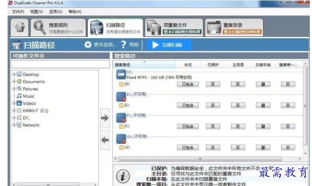Click 已包含 status button for E:\
The width and height of the screenshot is (312, 186).
point(188,106)
